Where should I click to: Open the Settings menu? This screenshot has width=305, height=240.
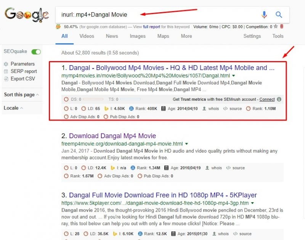(x=252, y=36)
